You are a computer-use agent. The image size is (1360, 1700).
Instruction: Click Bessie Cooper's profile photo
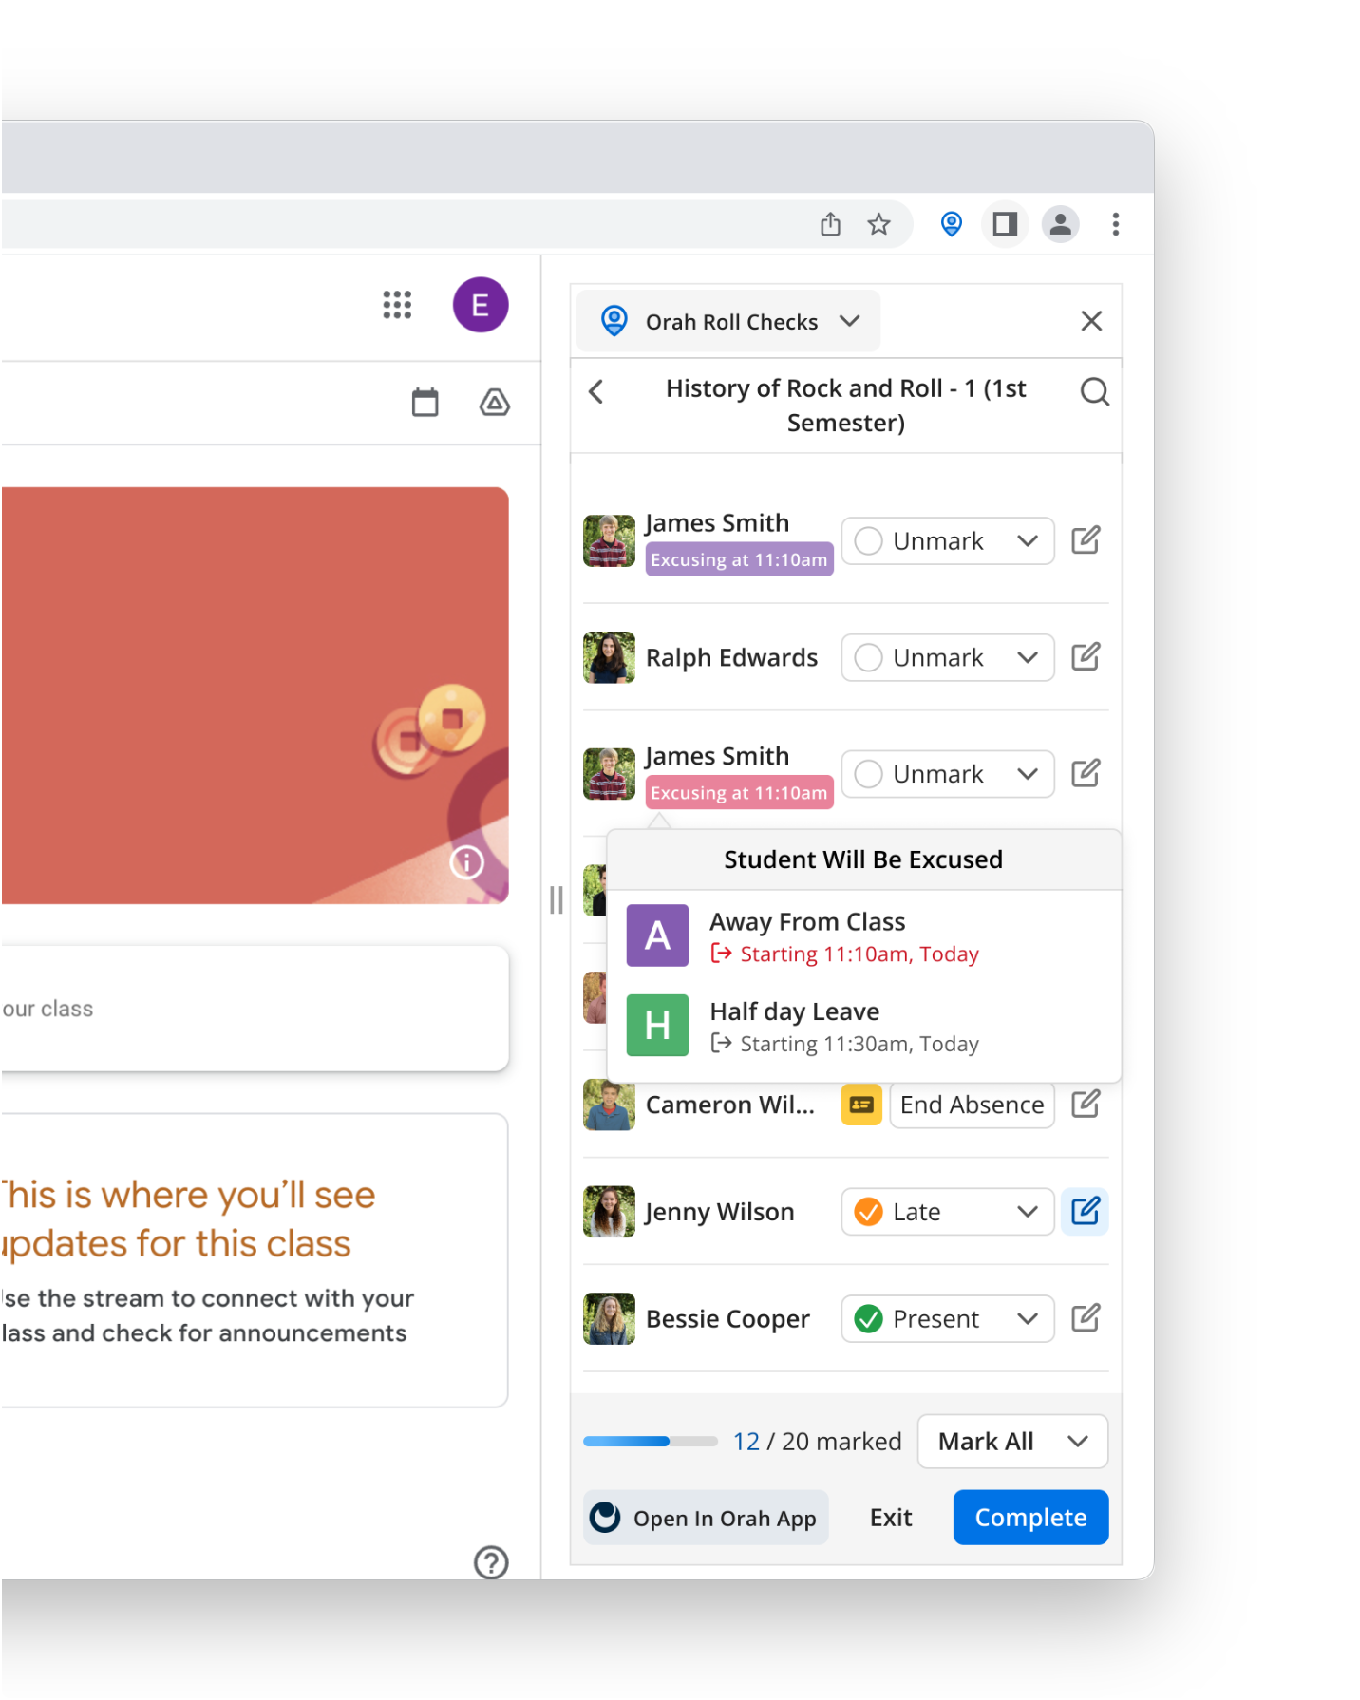coord(609,1318)
